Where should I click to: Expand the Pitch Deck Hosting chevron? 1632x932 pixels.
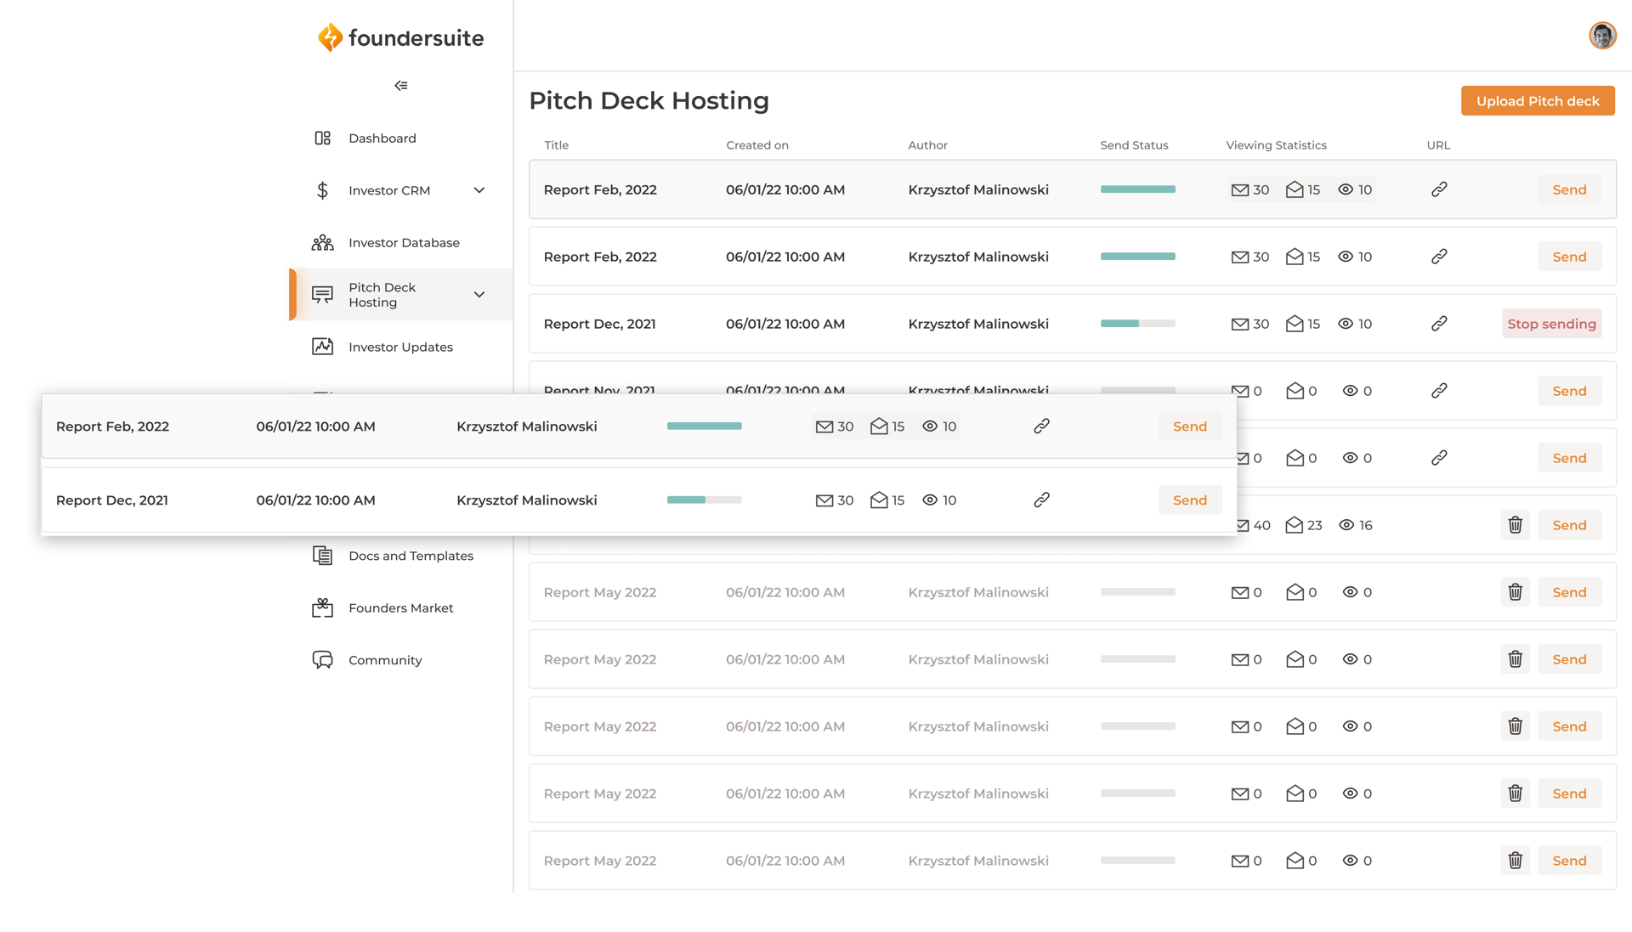click(479, 295)
